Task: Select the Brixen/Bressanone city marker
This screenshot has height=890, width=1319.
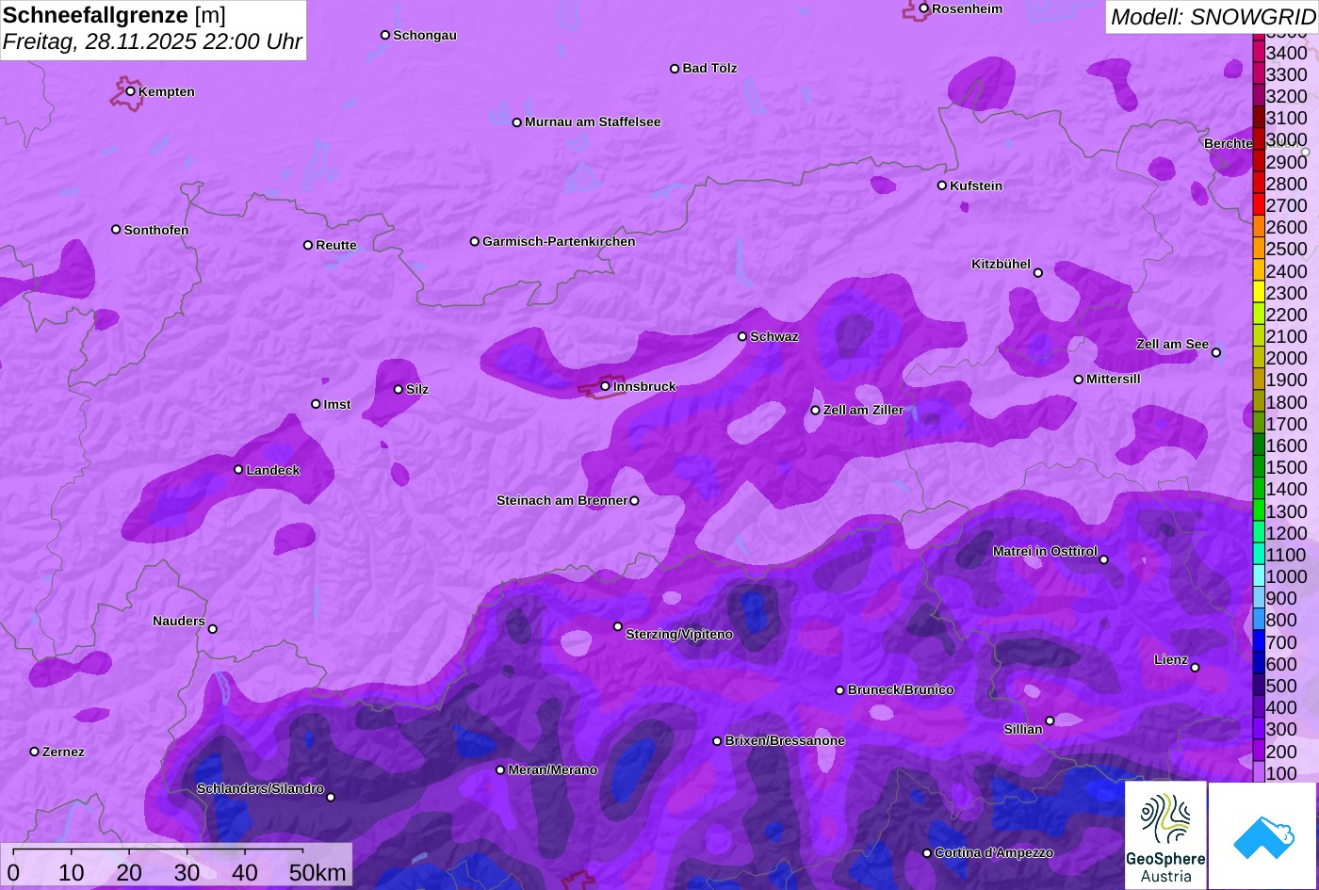Action: click(x=717, y=741)
